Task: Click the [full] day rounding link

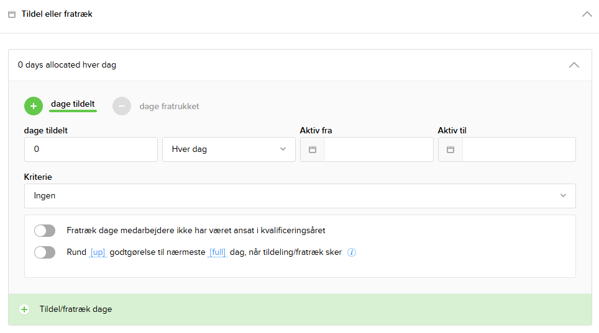Action: coord(217,252)
